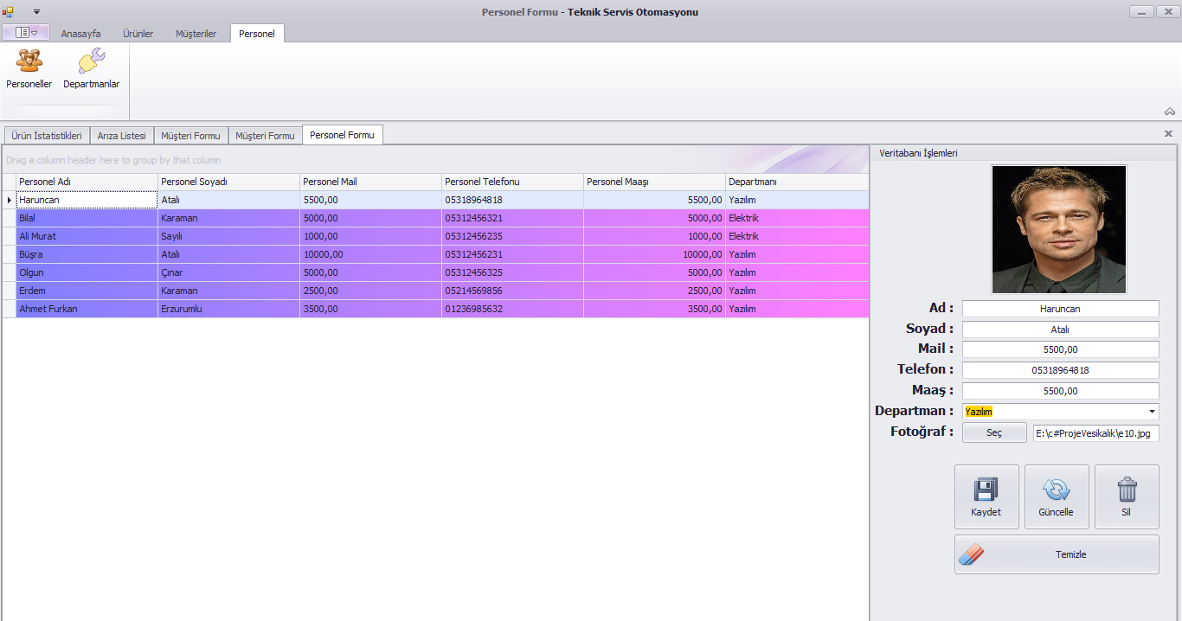Screen dimensions: 1182x621
Task: Click the Yazılım department cell for Ahmet Furkan
Action: [x=797, y=309]
